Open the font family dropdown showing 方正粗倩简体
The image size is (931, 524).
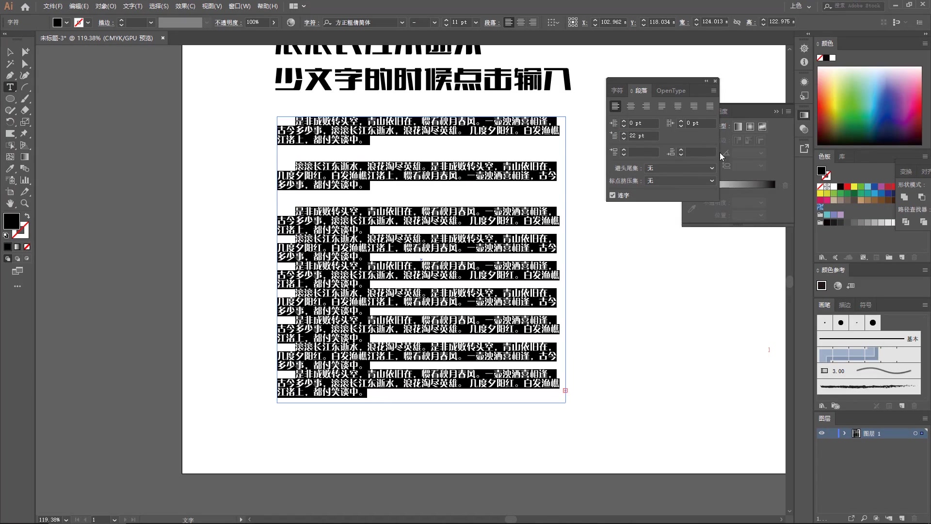click(x=402, y=22)
